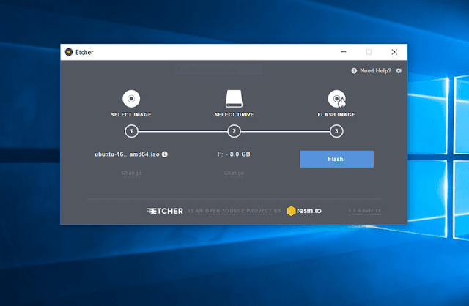
Task: Show info for ubuntu iso image
Action: (165, 154)
